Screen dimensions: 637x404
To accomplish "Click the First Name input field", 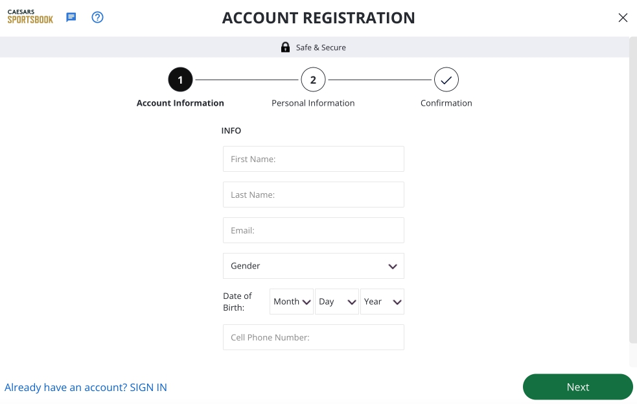I will (314, 159).
